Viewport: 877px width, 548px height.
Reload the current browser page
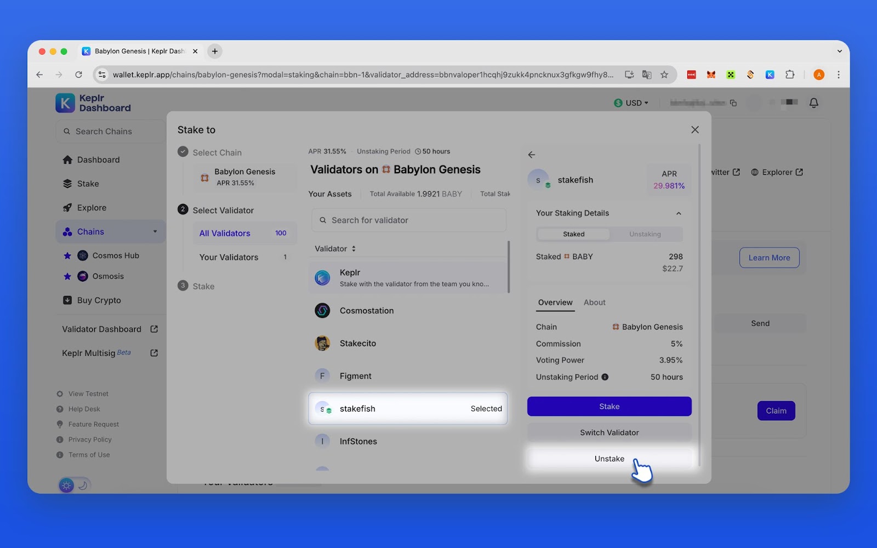pos(78,75)
